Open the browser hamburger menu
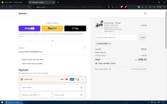The width and height of the screenshot is (167, 104). pos(164,7)
